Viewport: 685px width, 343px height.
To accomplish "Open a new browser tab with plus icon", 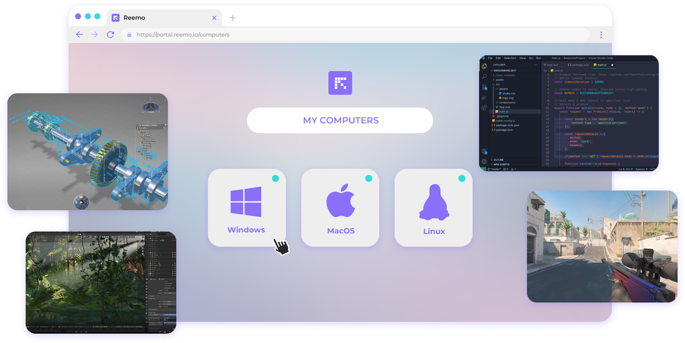I will [233, 18].
